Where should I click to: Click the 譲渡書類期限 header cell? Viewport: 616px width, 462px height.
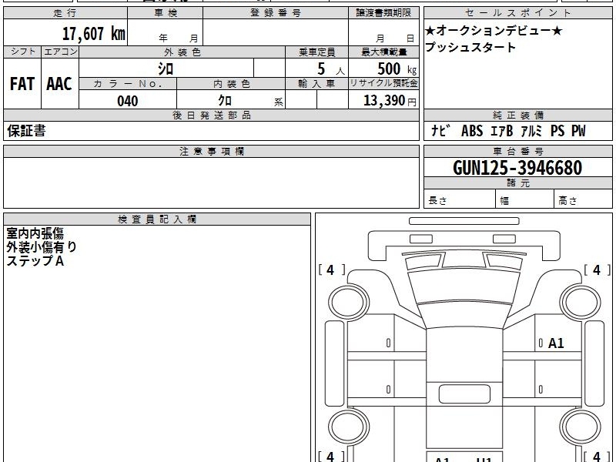[383, 13]
